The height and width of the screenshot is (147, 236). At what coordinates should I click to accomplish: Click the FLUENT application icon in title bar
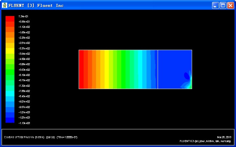point(5,5)
